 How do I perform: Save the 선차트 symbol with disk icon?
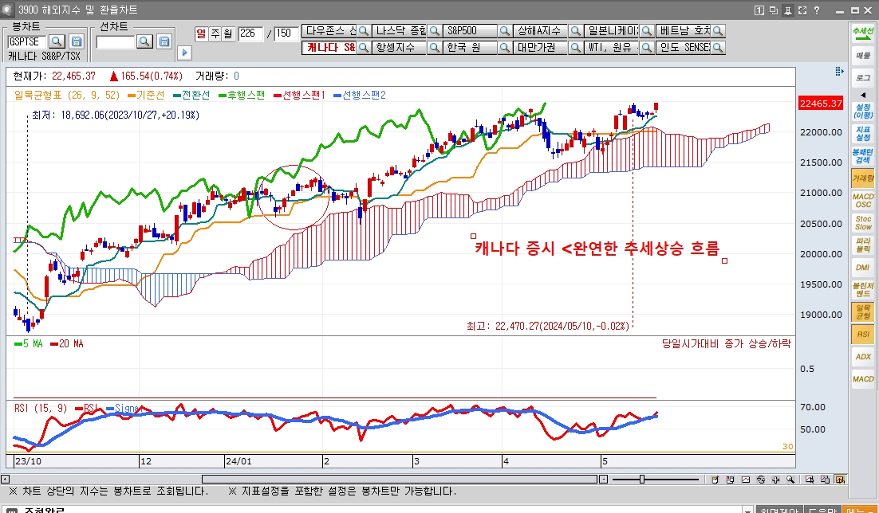[x=164, y=41]
